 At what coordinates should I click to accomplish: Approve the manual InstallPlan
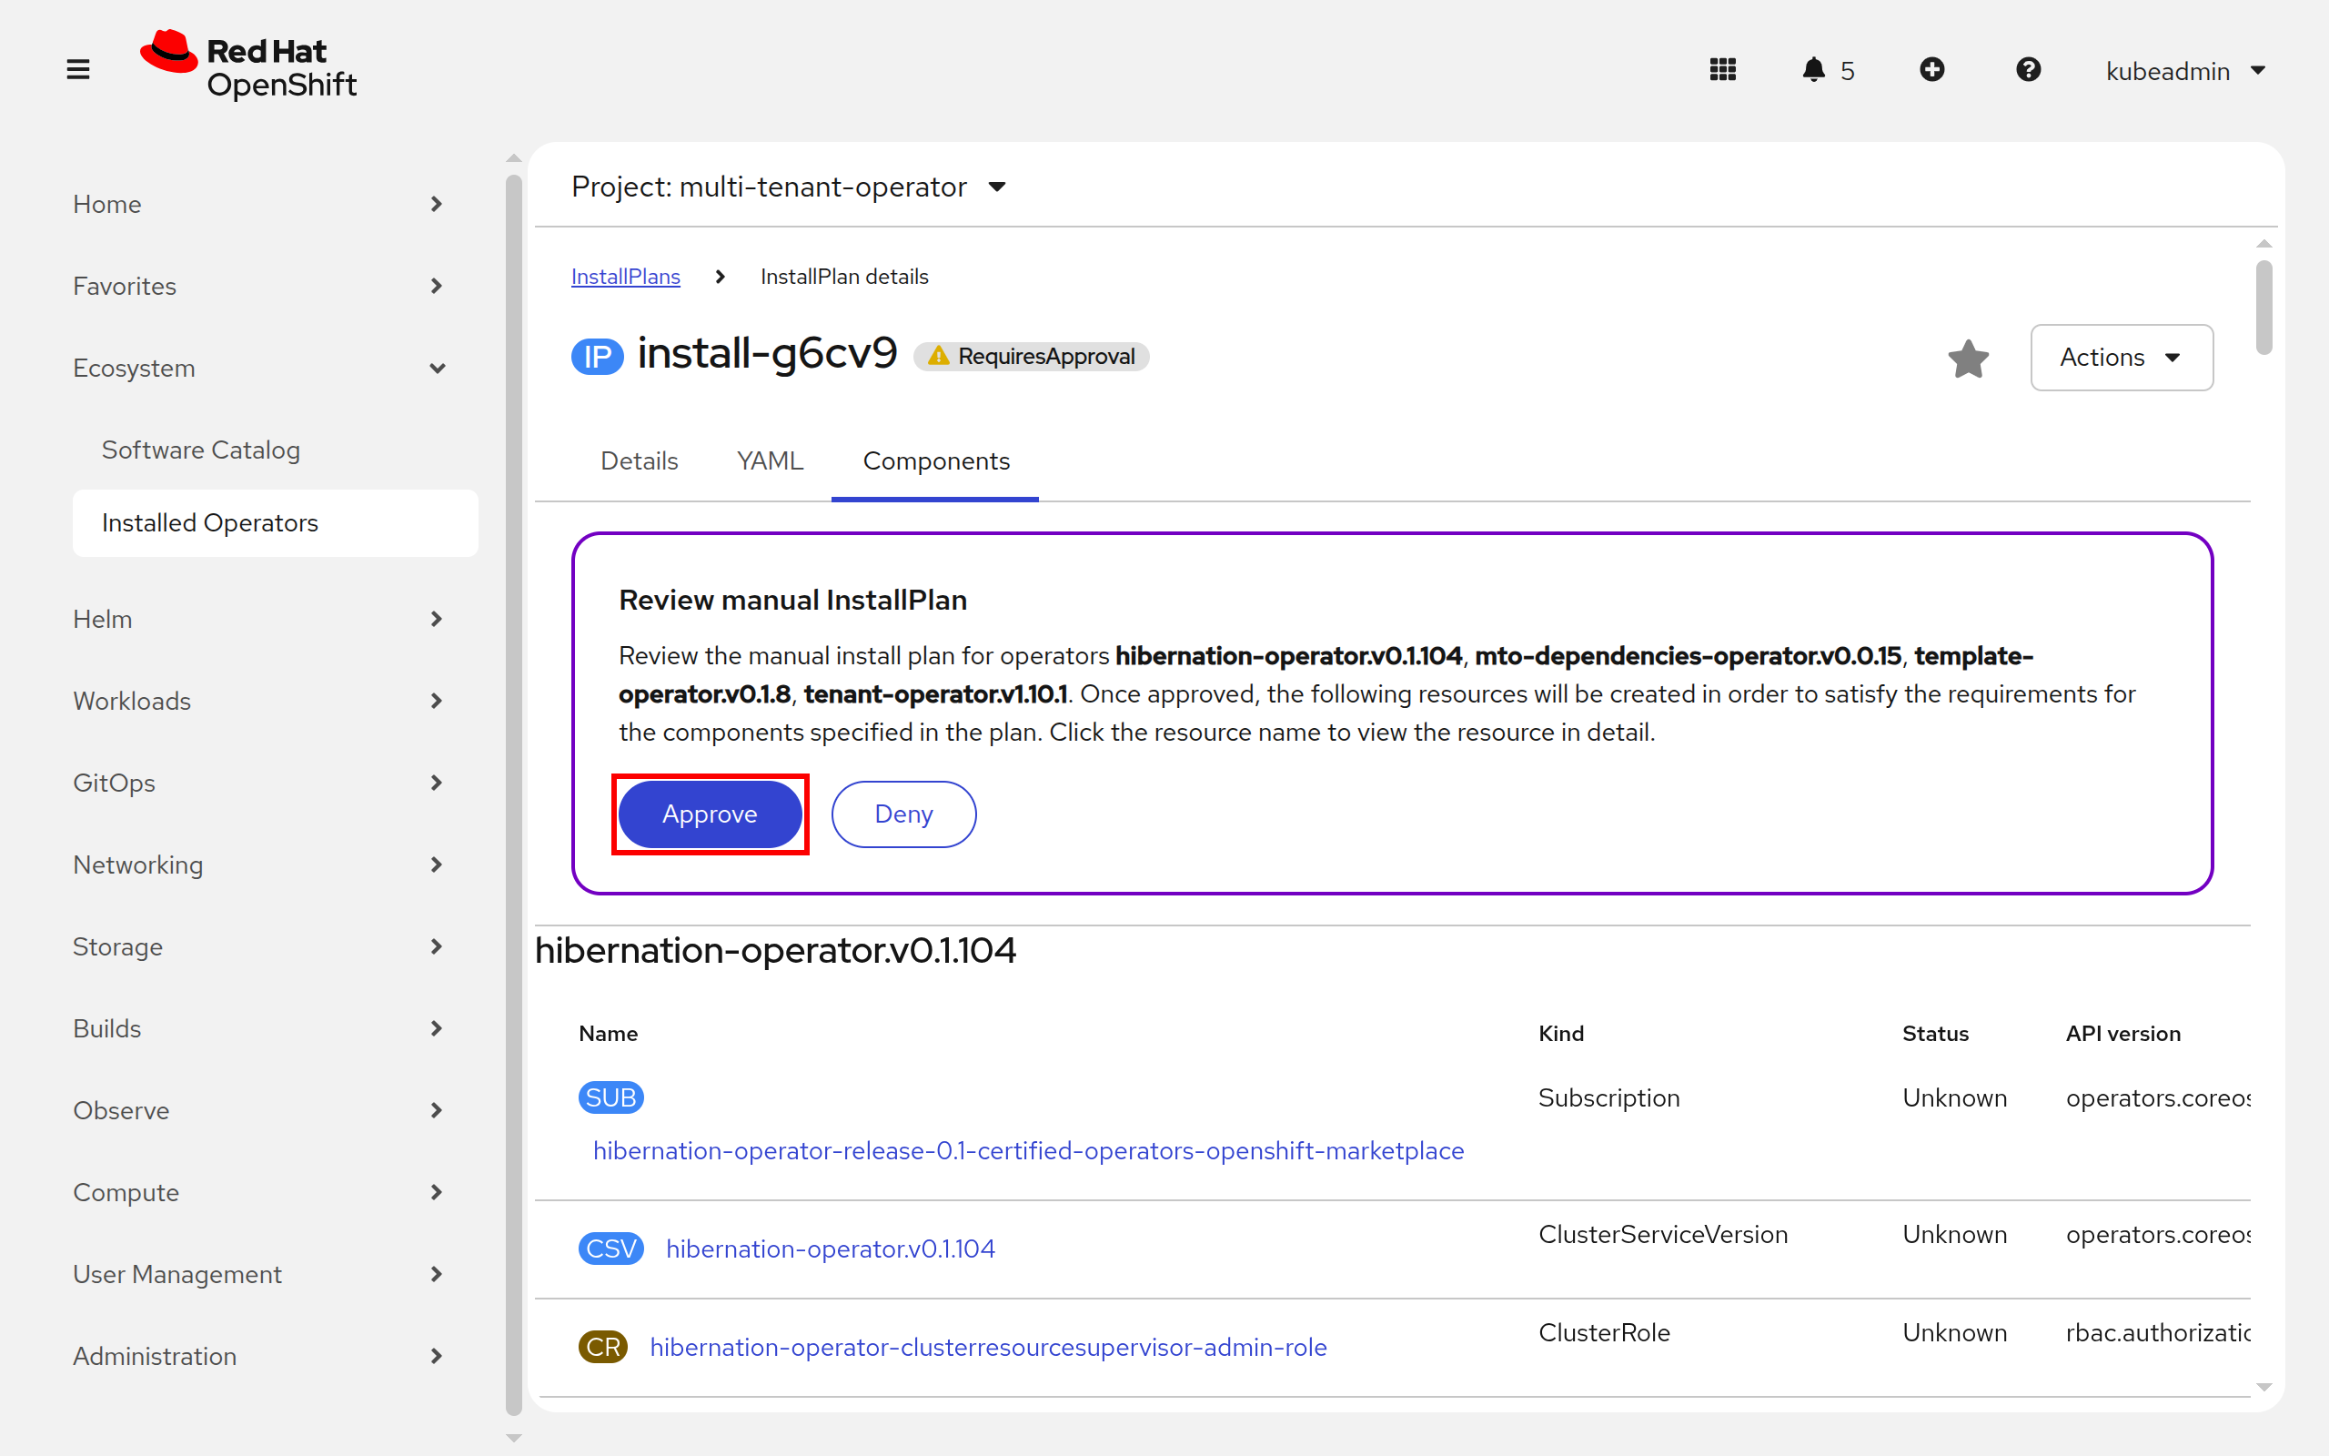[710, 814]
